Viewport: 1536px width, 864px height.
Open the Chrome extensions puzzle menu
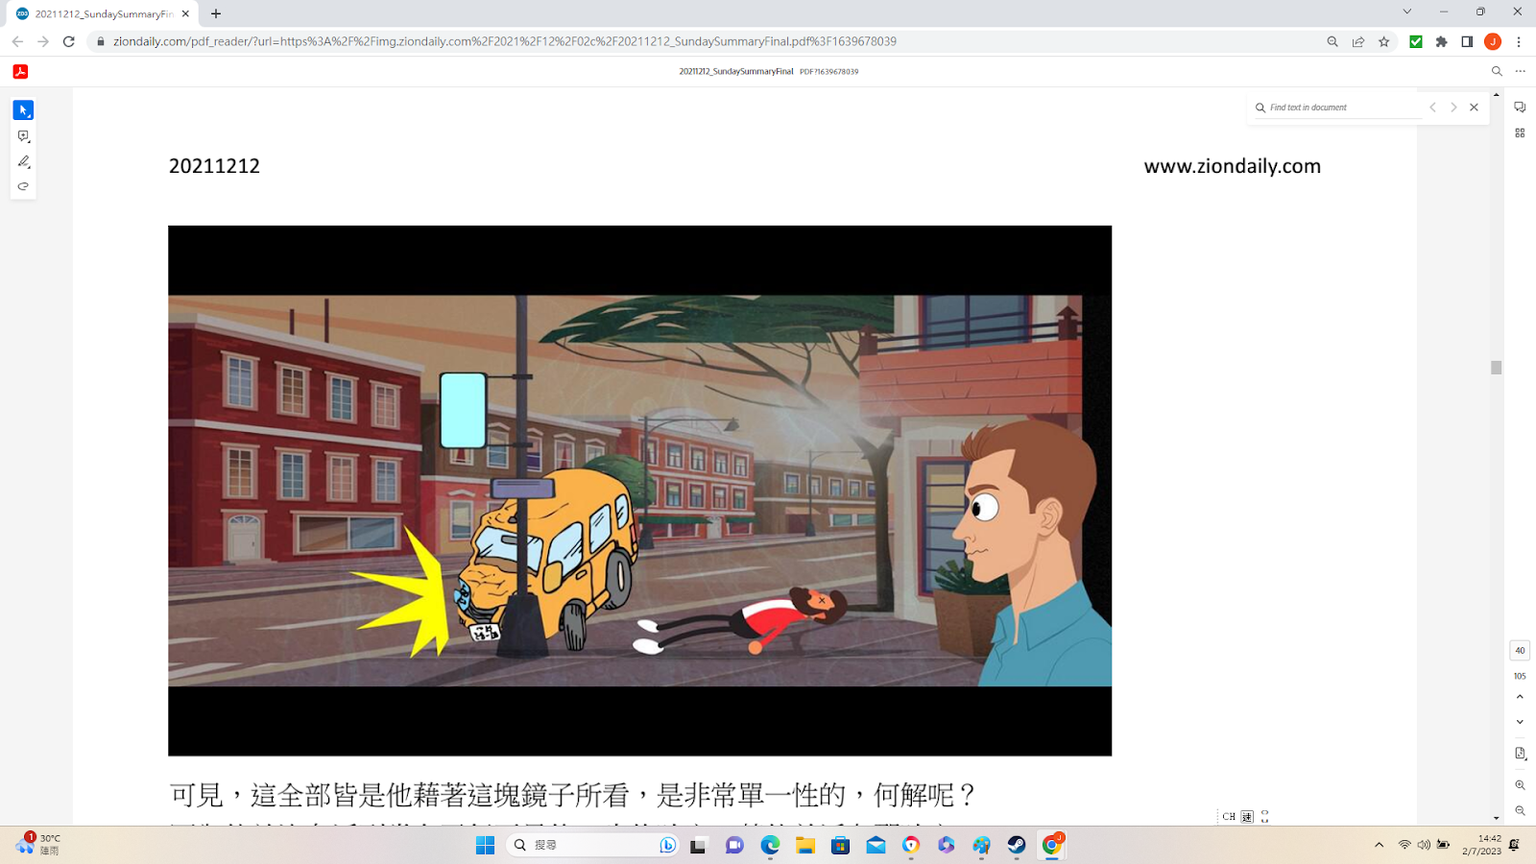coord(1441,41)
